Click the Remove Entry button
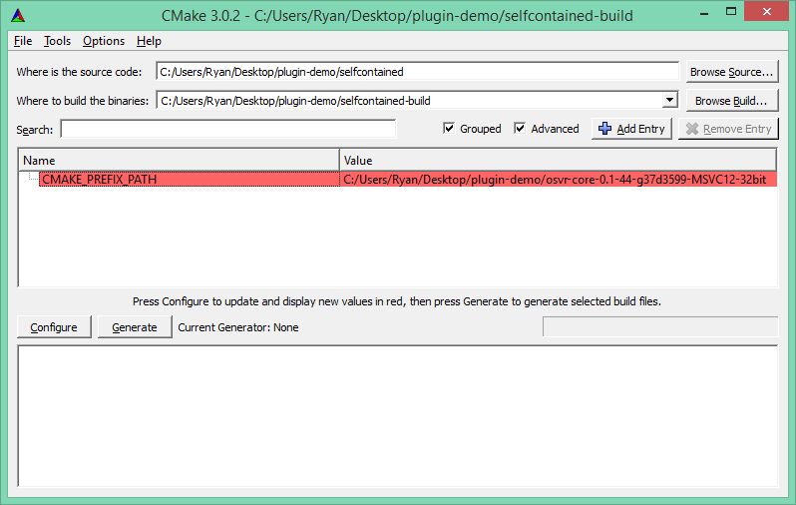796x505 pixels. [728, 129]
